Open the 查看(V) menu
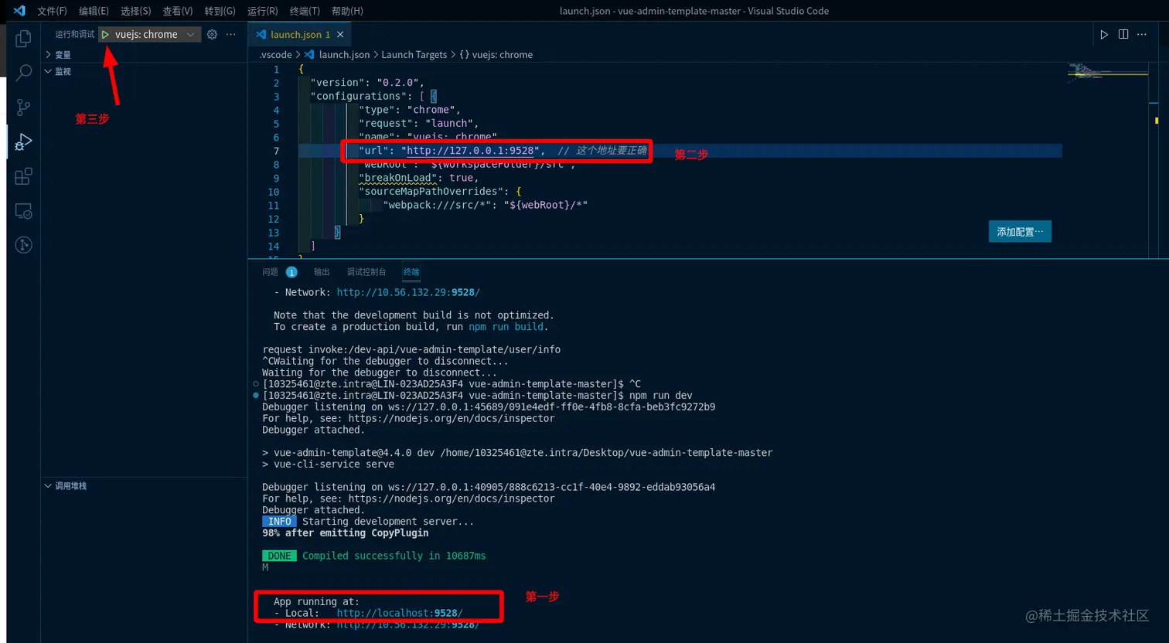 (x=177, y=11)
